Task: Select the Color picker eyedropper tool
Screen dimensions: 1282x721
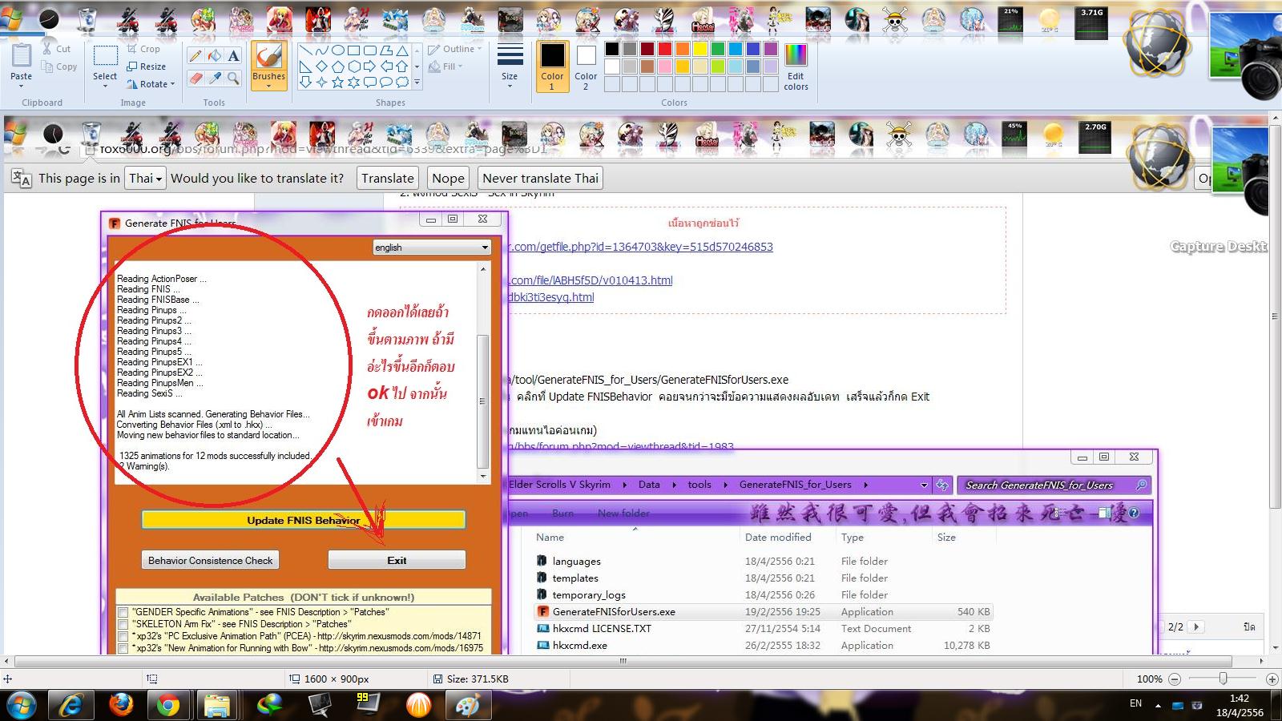Action: coord(215,78)
